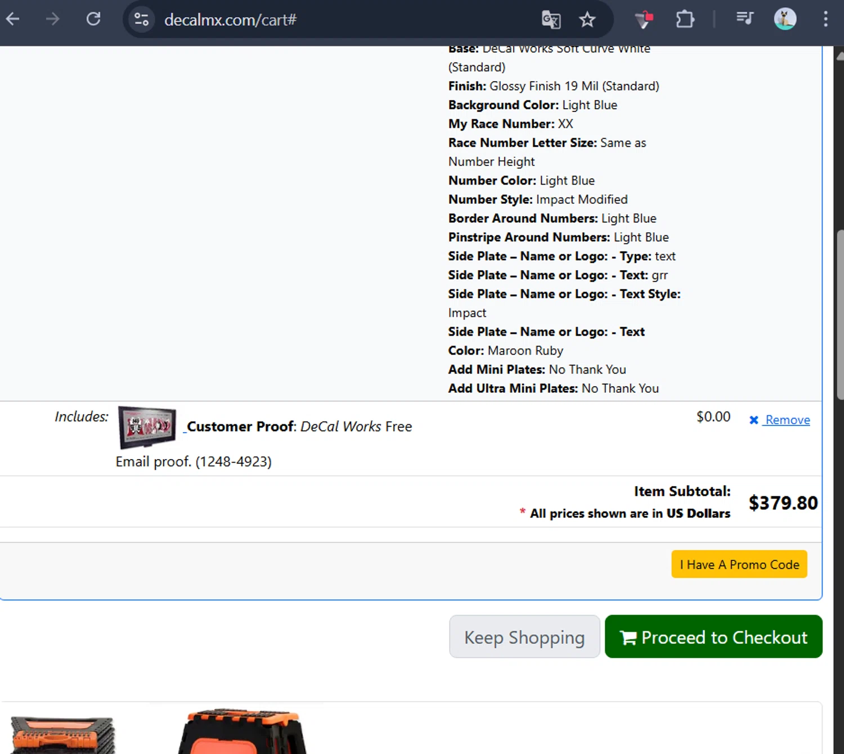Viewport: 844px width, 754px height.
Task: Open the extensions puzzle-piece menu
Action: click(x=685, y=20)
